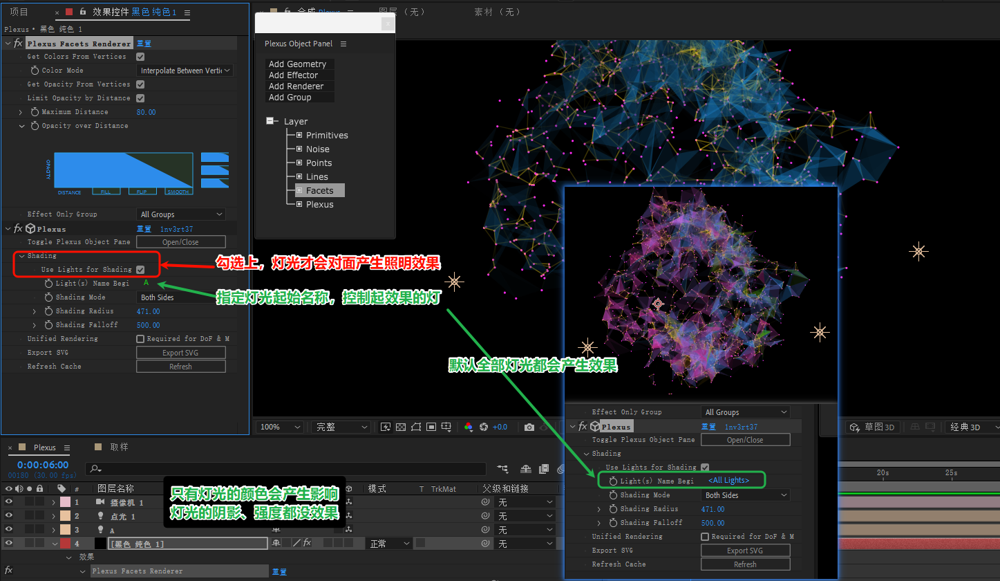Screen dimensions: 1000x581
Task: Enable Unified Rendering Required for DoF checkbox
Action: 140,339
